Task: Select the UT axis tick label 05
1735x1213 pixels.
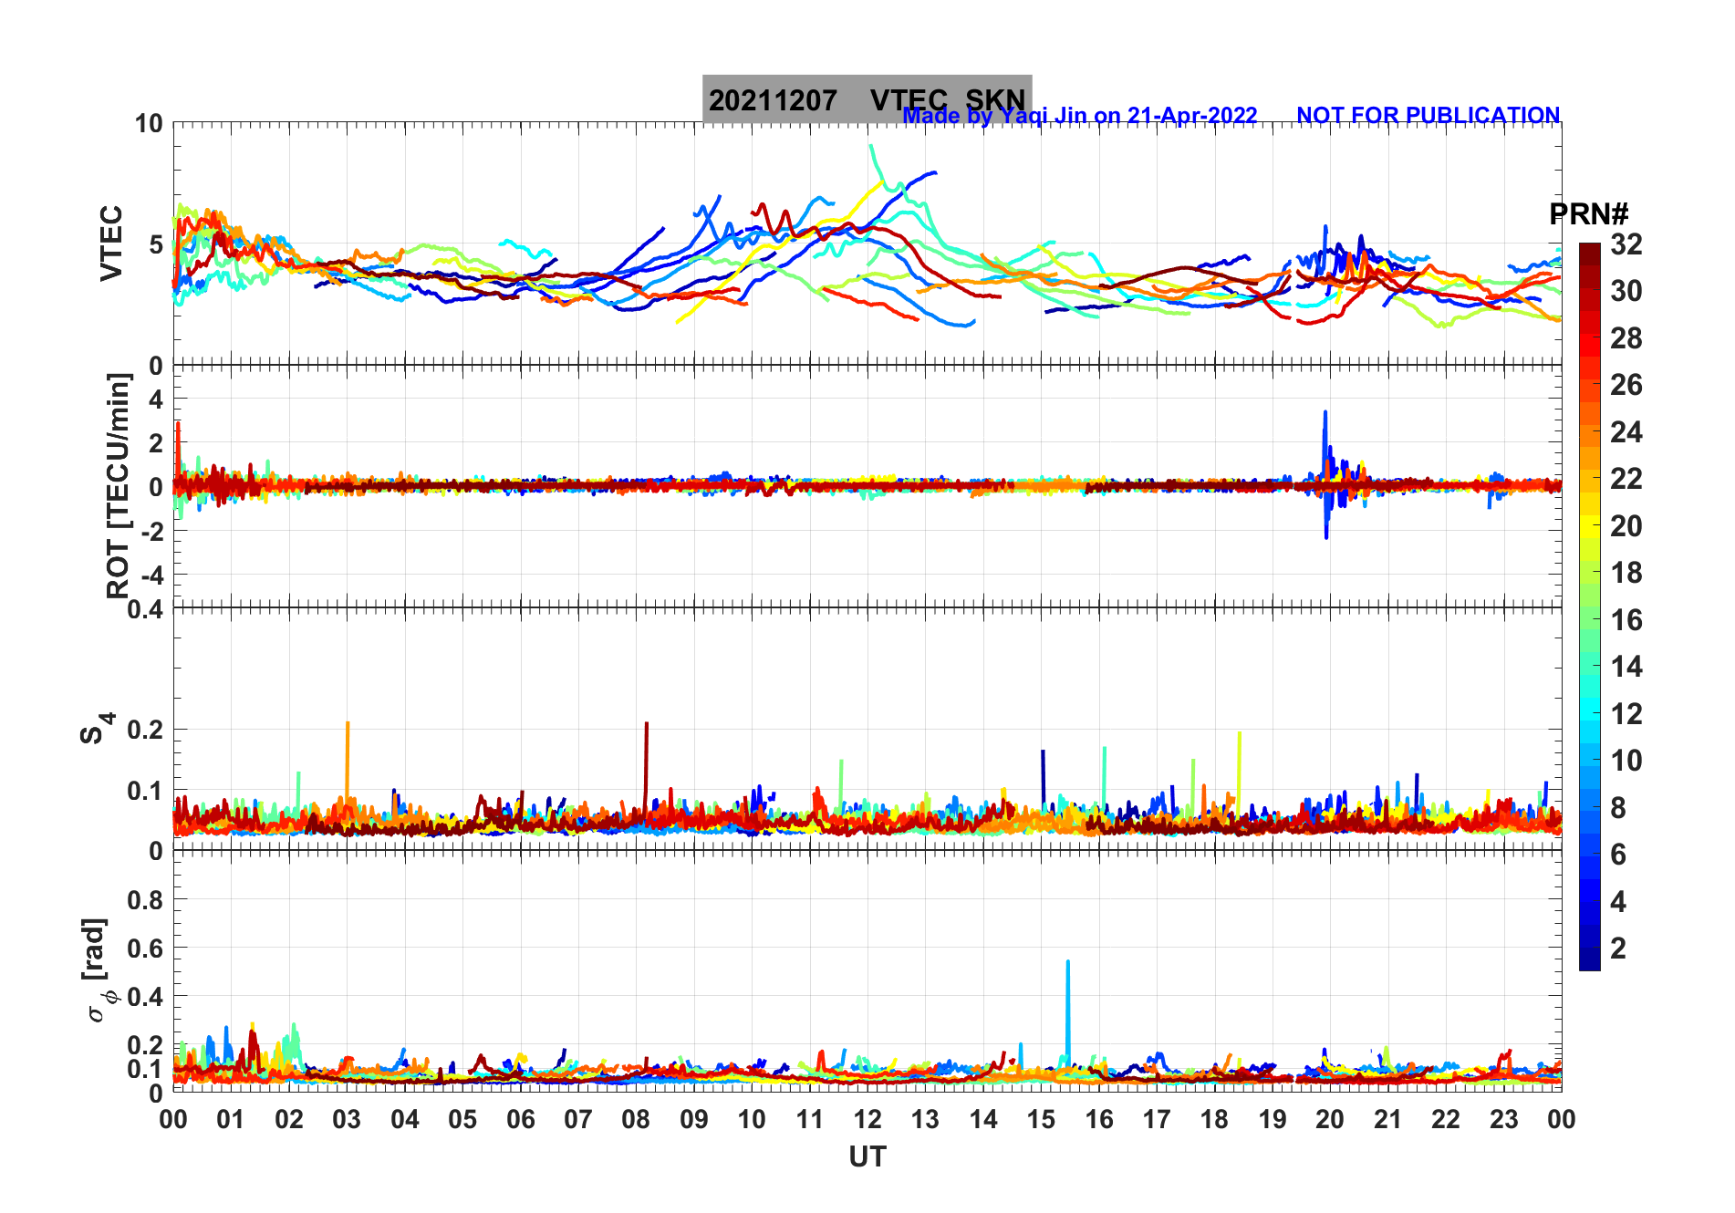Action: click(462, 1119)
